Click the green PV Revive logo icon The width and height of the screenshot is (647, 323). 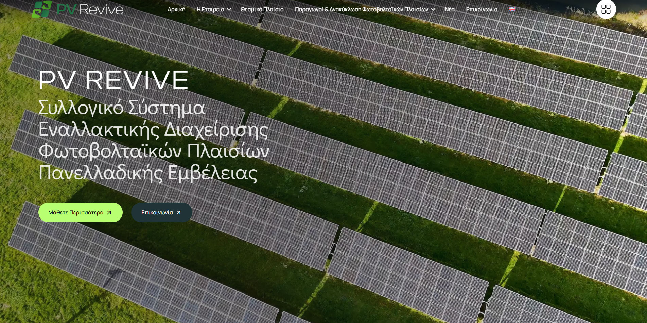tap(42, 9)
